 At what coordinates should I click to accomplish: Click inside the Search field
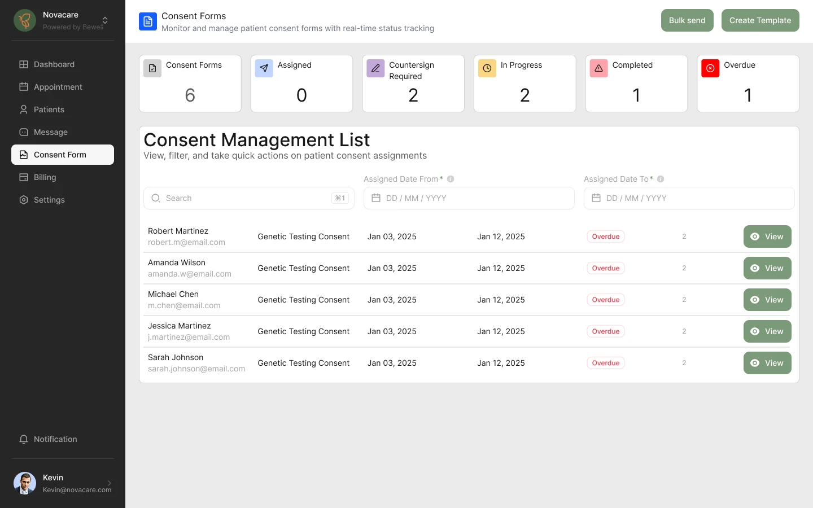click(249, 198)
